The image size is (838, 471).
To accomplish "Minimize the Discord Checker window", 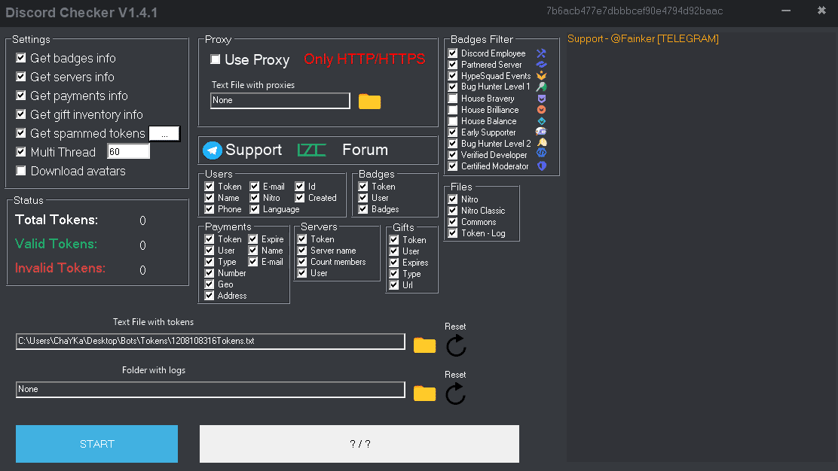I will tap(785, 11).
